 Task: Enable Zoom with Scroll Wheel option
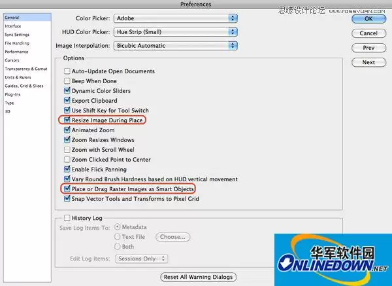67,149
